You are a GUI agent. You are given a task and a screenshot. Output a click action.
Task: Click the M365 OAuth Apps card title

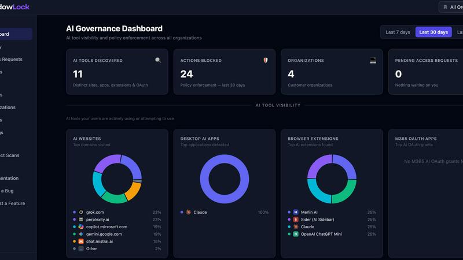[x=416, y=139]
